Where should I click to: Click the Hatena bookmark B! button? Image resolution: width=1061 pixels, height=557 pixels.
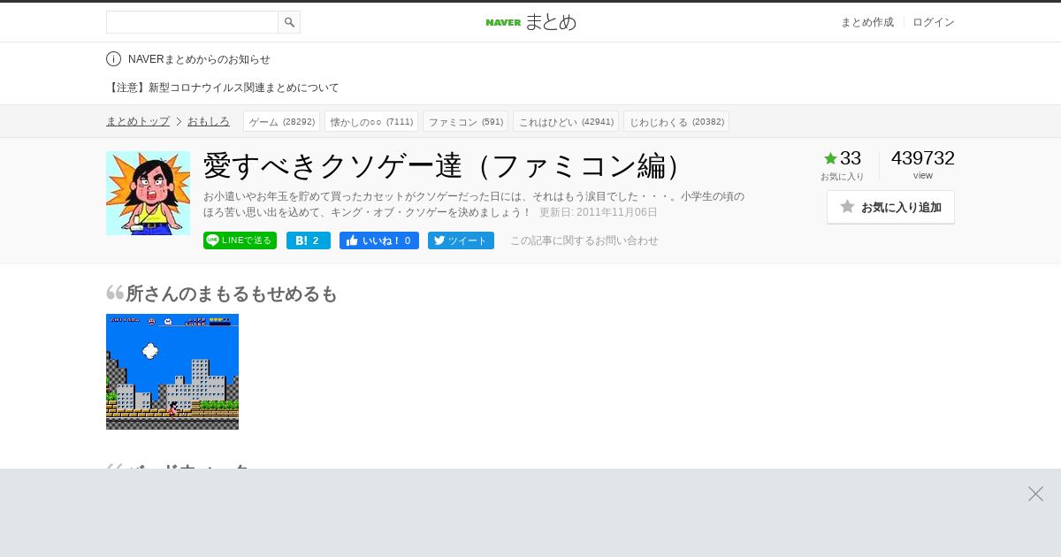point(309,240)
